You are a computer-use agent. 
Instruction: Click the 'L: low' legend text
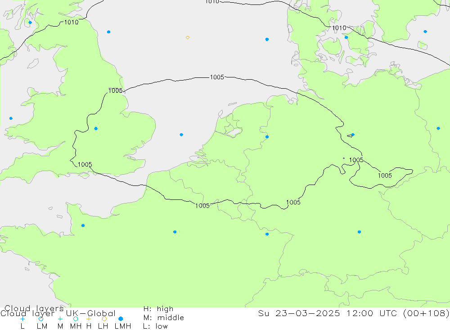pos(156,326)
